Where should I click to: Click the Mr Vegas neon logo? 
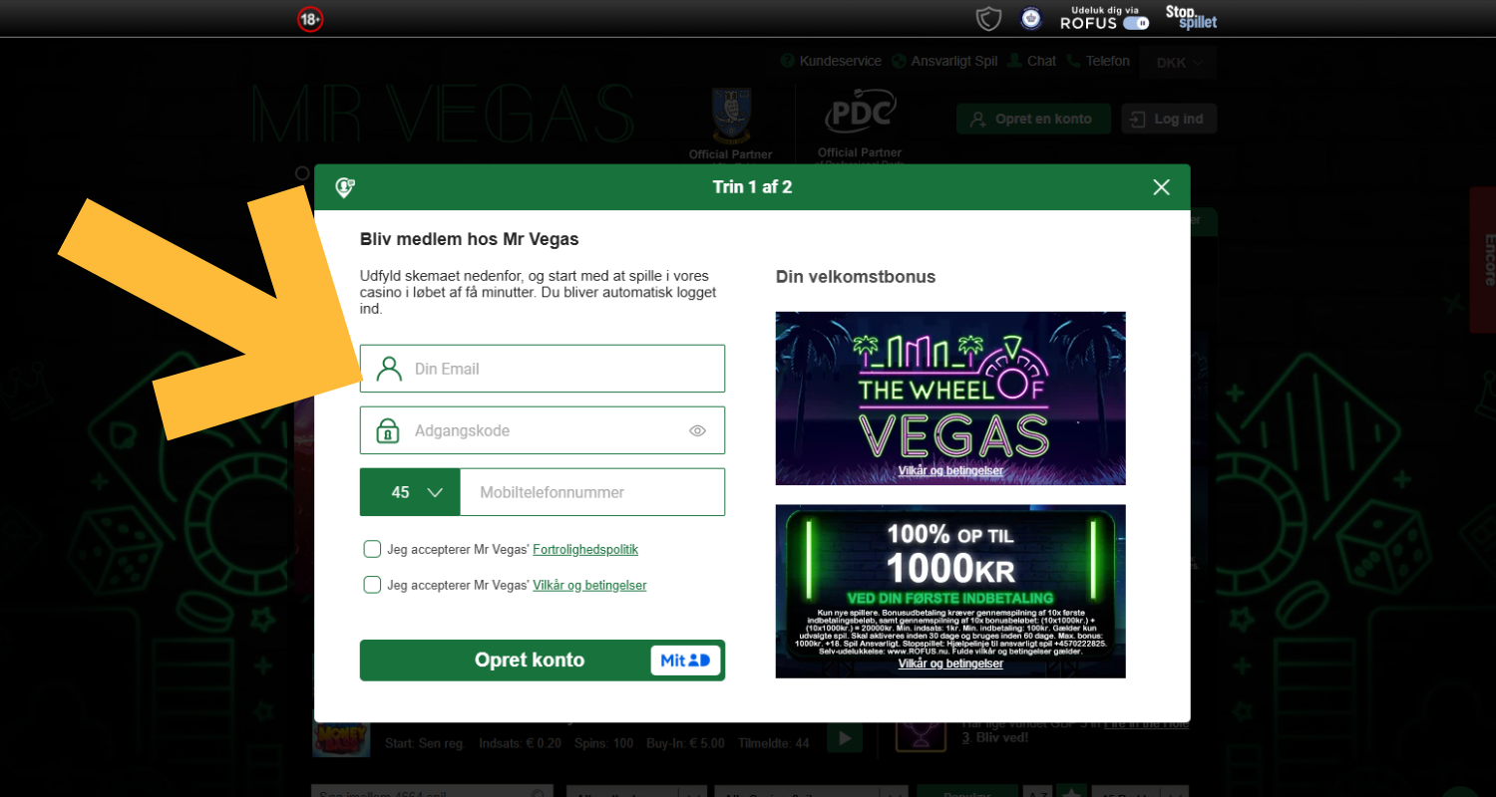tap(443, 116)
